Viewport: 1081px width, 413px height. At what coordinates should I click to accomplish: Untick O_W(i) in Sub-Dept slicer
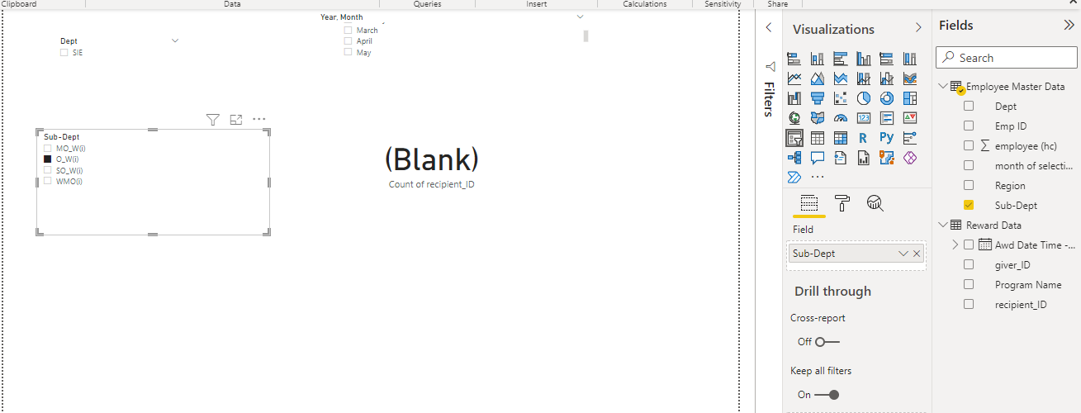click(48, 159)
